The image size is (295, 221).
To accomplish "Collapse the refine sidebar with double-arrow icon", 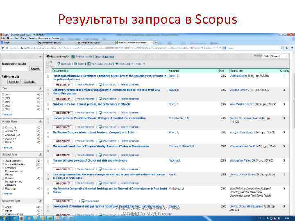I will coord(40,56).
